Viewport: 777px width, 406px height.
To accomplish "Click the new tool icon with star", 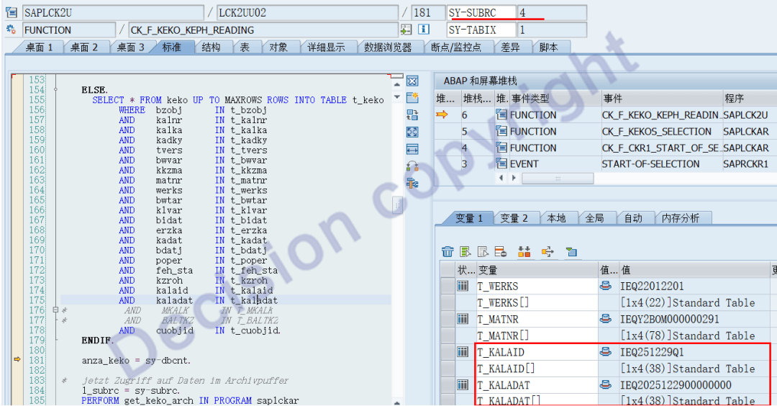I will (x=412, y=98).
